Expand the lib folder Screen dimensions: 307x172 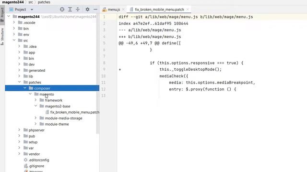(19, 76)
